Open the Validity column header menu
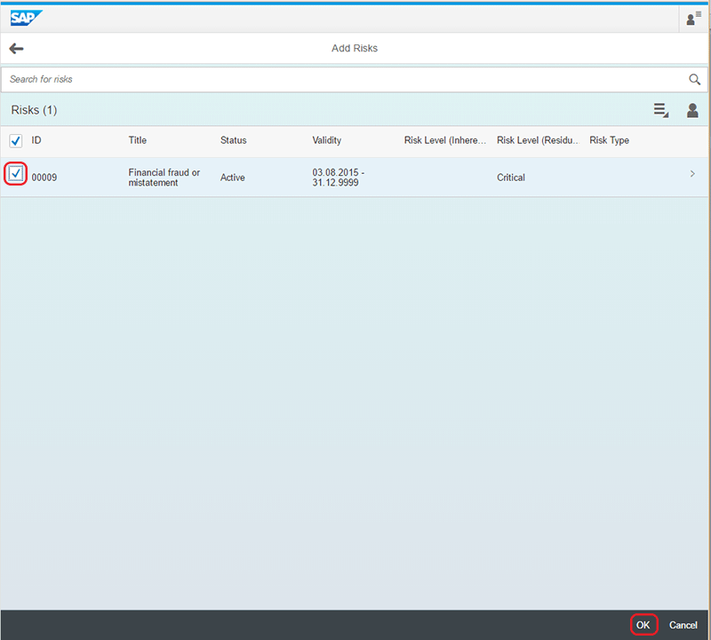711x640 pixels. [327, 140]
